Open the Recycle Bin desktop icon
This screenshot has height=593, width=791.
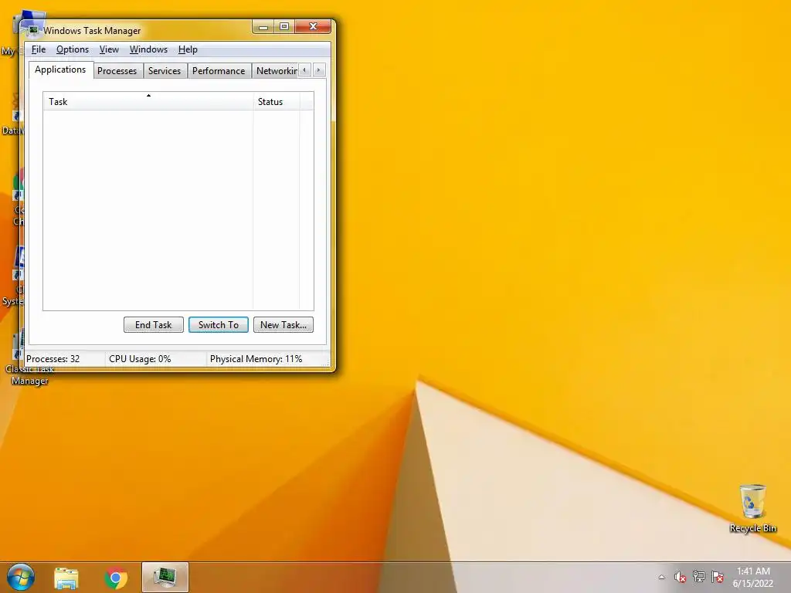[752, 508]
